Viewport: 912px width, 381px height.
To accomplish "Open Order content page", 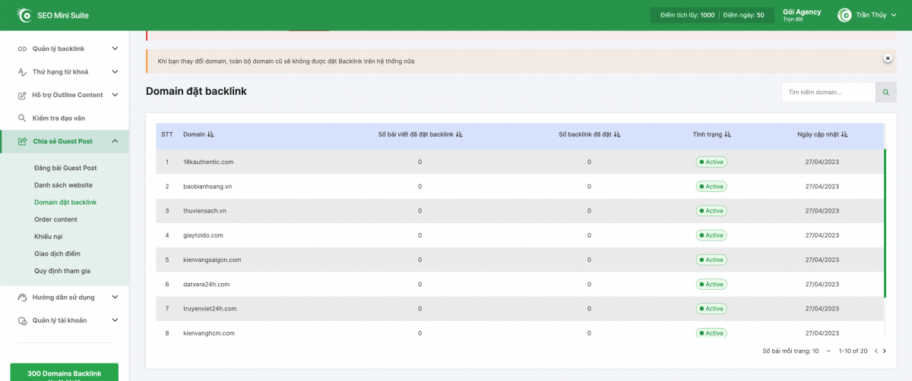I will pos(55,219).
